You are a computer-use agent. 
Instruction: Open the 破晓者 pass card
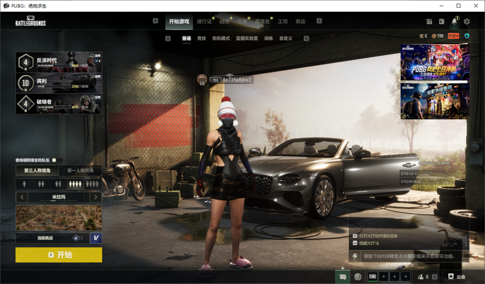(59, 104)
